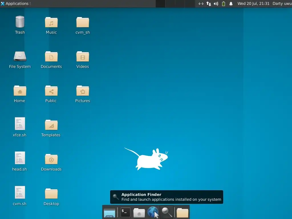Click the clock showing Wed 20 Jul
292x219 pixels.
pos(253,3)
